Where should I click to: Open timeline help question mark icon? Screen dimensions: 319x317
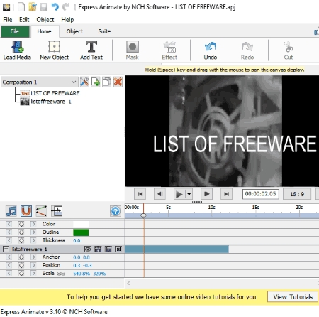pos(116,211)
